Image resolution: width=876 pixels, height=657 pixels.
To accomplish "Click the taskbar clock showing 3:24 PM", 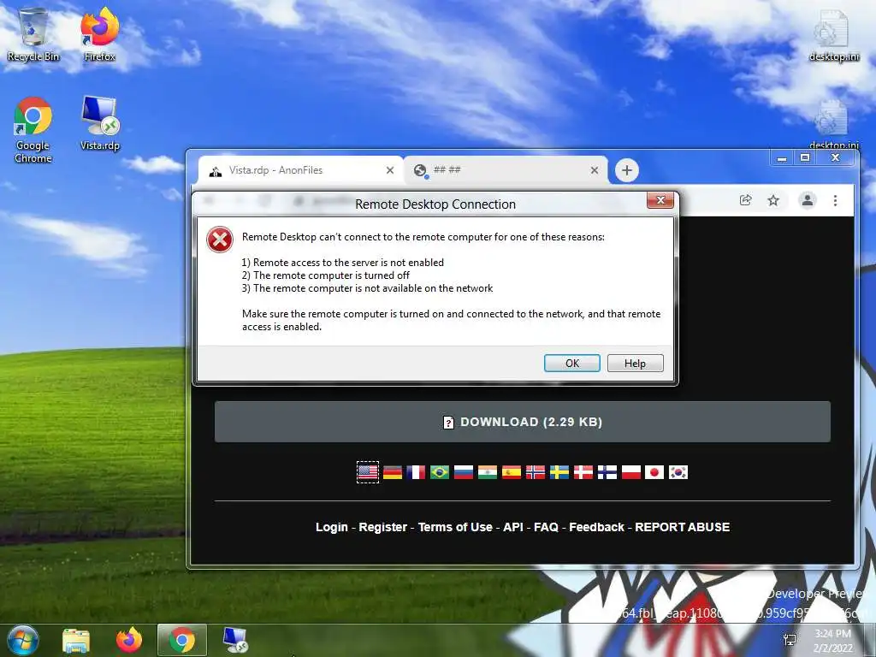I will [x=832, y=641].
